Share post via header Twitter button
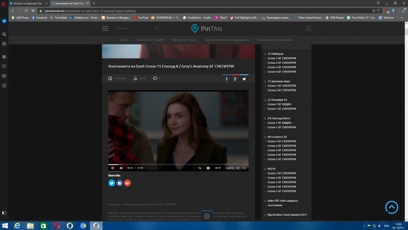This screenshot has height=230, width=408. (244, 79)
